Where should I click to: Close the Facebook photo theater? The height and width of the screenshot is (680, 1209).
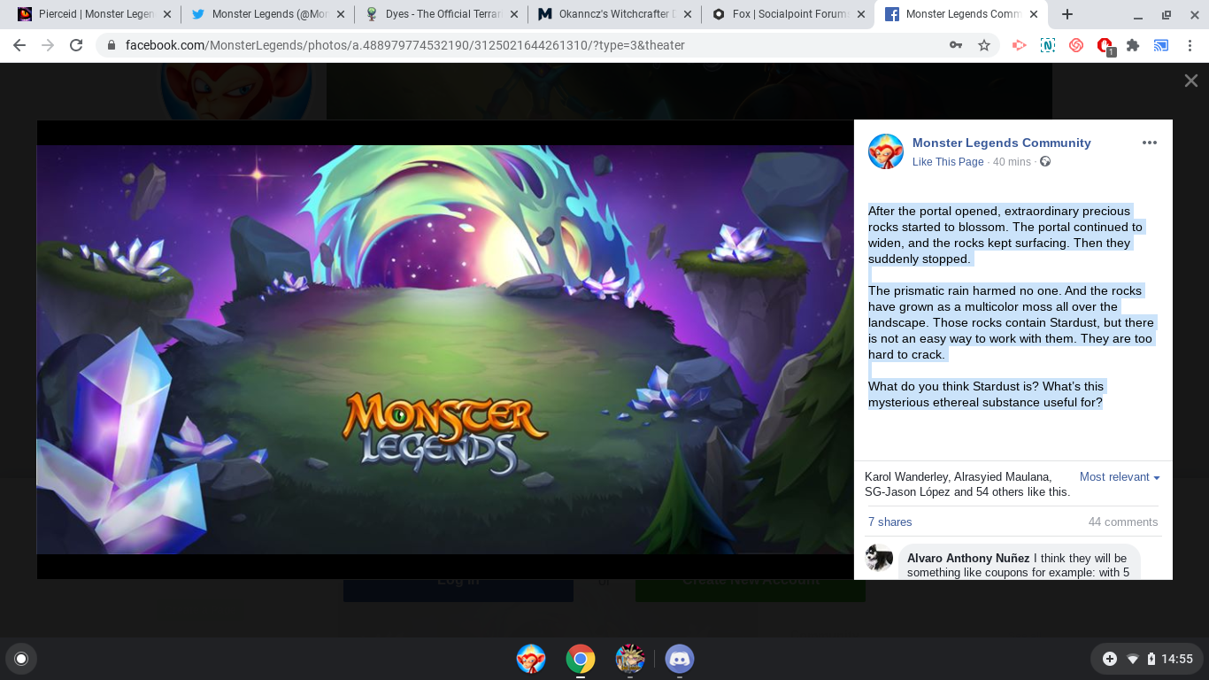(x=1191, y=81)
